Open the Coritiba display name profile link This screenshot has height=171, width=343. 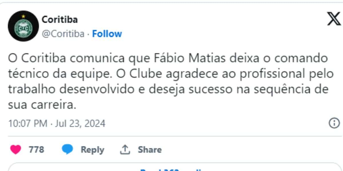point(60,20)
